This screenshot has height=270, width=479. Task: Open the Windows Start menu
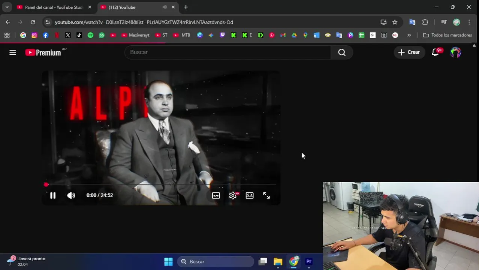click(x=169, y=261)
